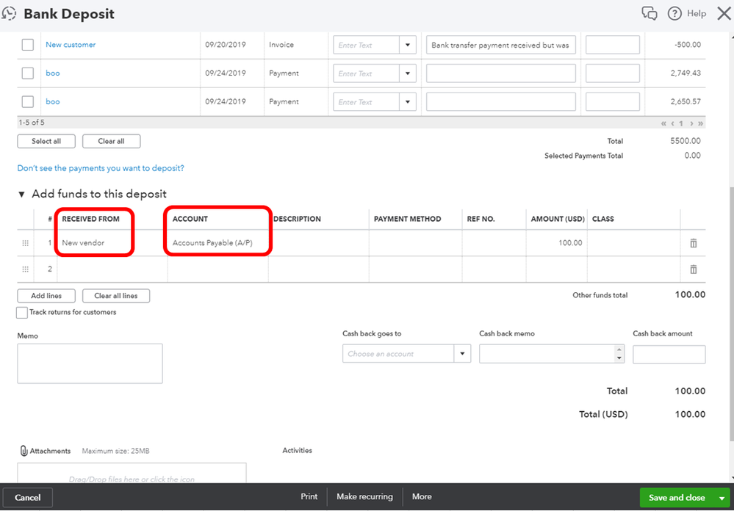The height and width of the screenshot is (511, 734).
Task: Delete line 1 with its trash icon
Action: tap(694, 243)
